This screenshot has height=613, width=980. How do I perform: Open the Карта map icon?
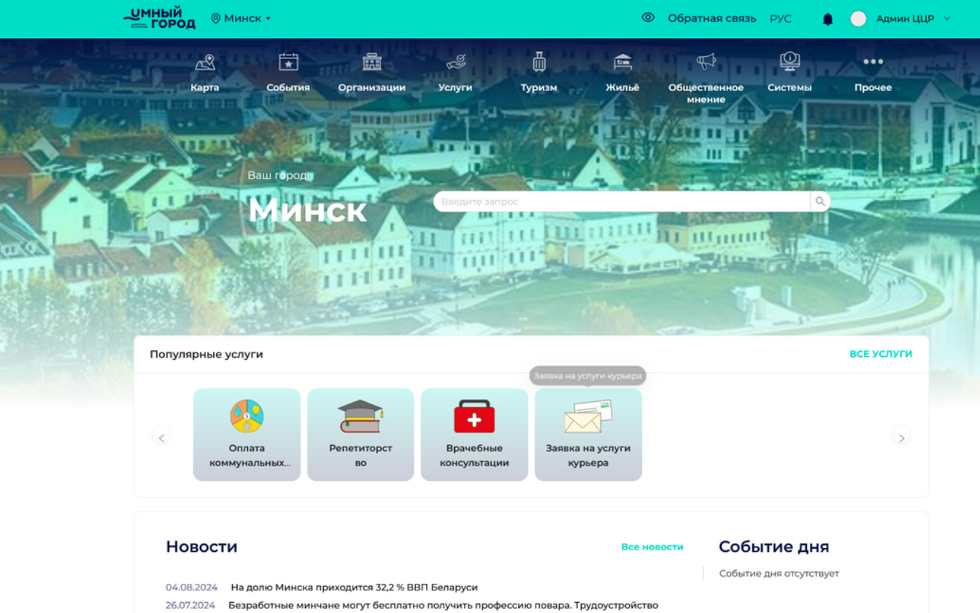click(x=205, y=62)
